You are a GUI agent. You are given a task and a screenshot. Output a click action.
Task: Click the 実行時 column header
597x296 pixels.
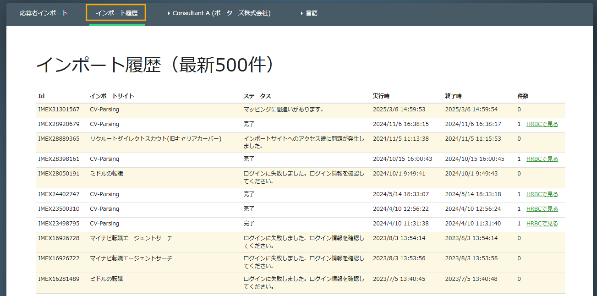[381, 96]
